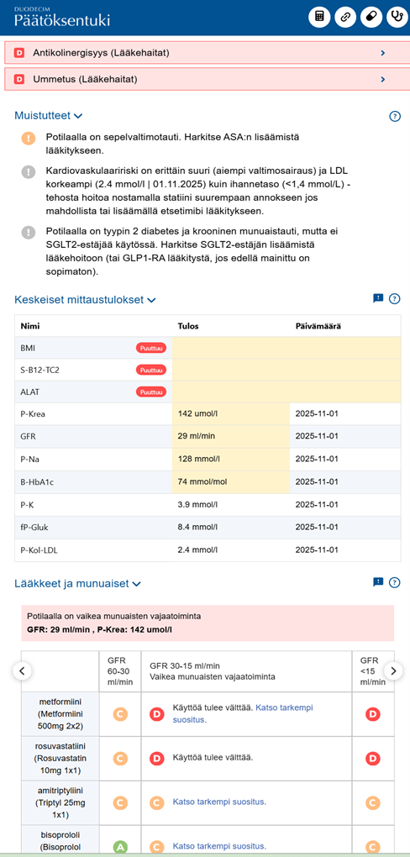Expand Antikolinergisyys (Lääkehaitat) warning
Image resolution: width=410 pixels, height=857 pixels.
(208, 52)
